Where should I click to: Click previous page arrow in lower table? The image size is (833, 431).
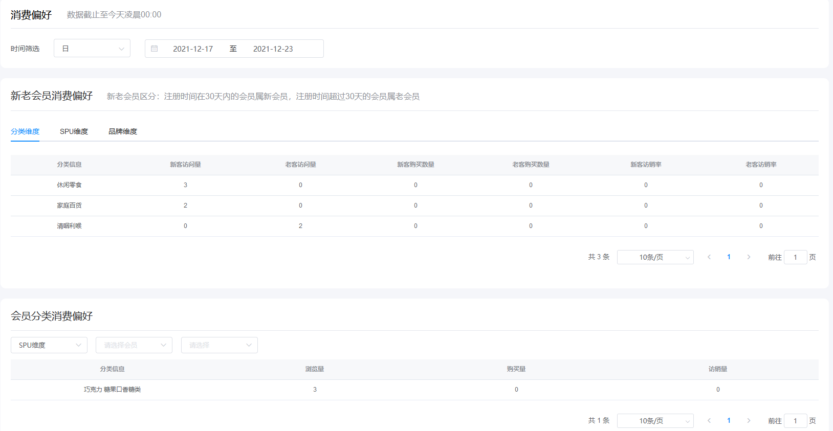click(x=709, y=421)
